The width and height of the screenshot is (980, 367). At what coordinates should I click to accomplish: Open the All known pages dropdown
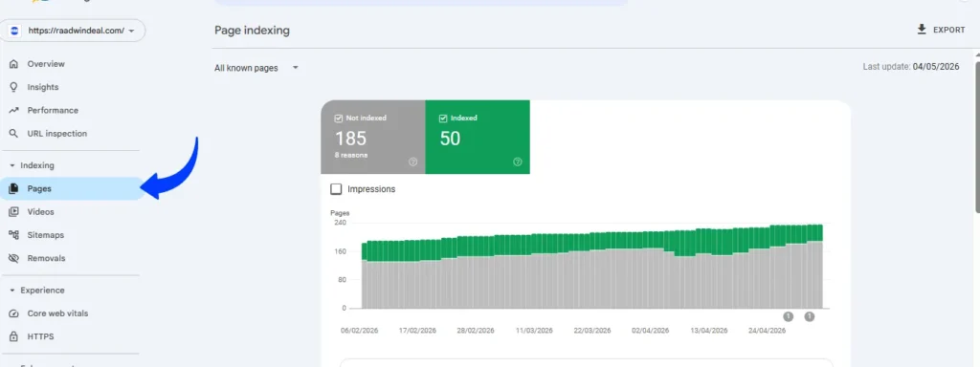point(256,68)
